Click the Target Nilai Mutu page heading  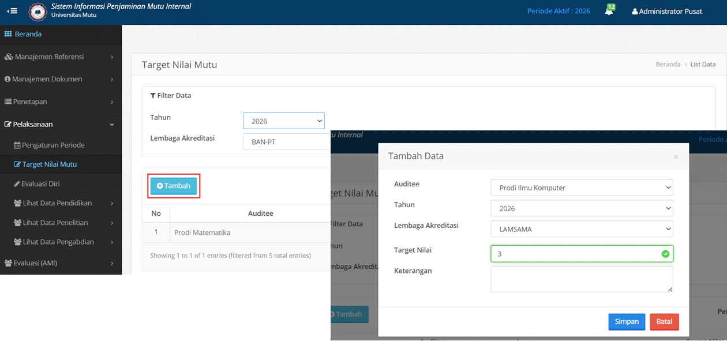pyautogui.click(x=179, y=65)
